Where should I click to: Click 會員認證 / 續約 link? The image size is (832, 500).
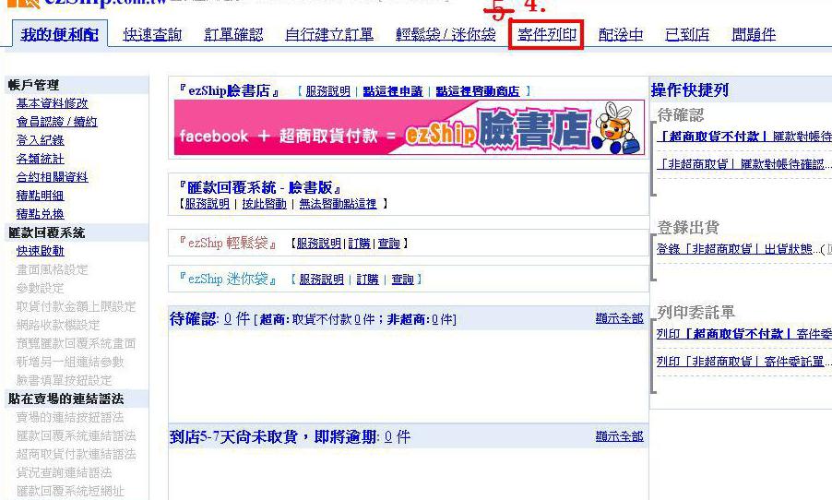click(57, 122)
